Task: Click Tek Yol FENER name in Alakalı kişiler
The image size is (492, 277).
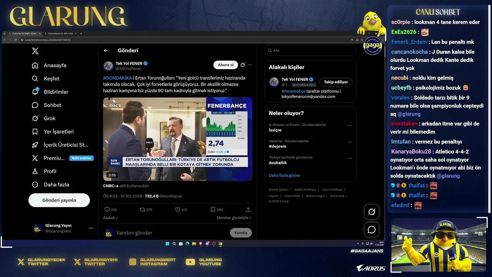Action: 295,79
